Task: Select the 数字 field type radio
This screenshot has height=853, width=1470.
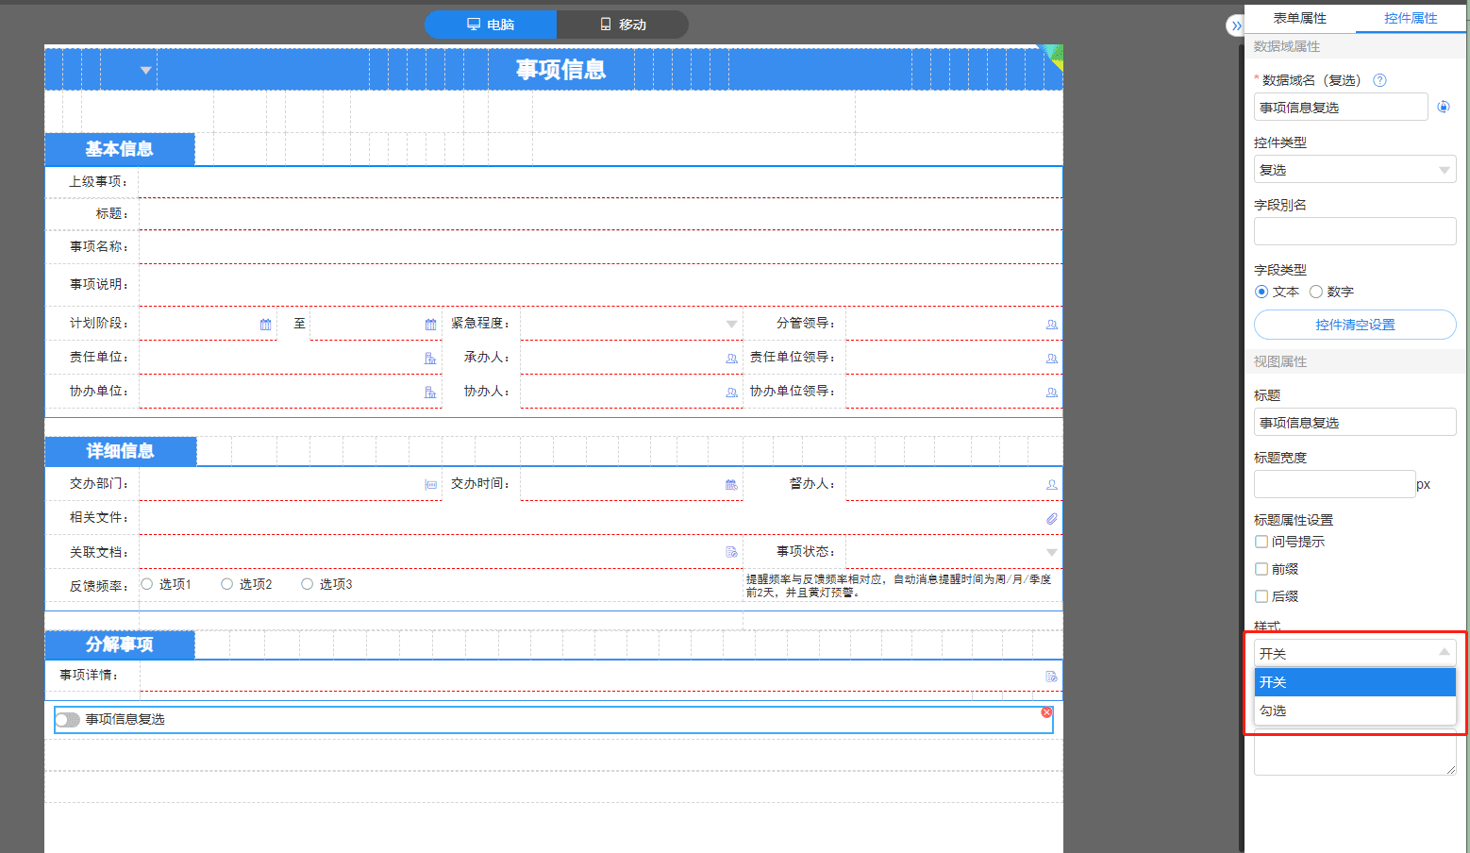Action: coord(1316,292)
